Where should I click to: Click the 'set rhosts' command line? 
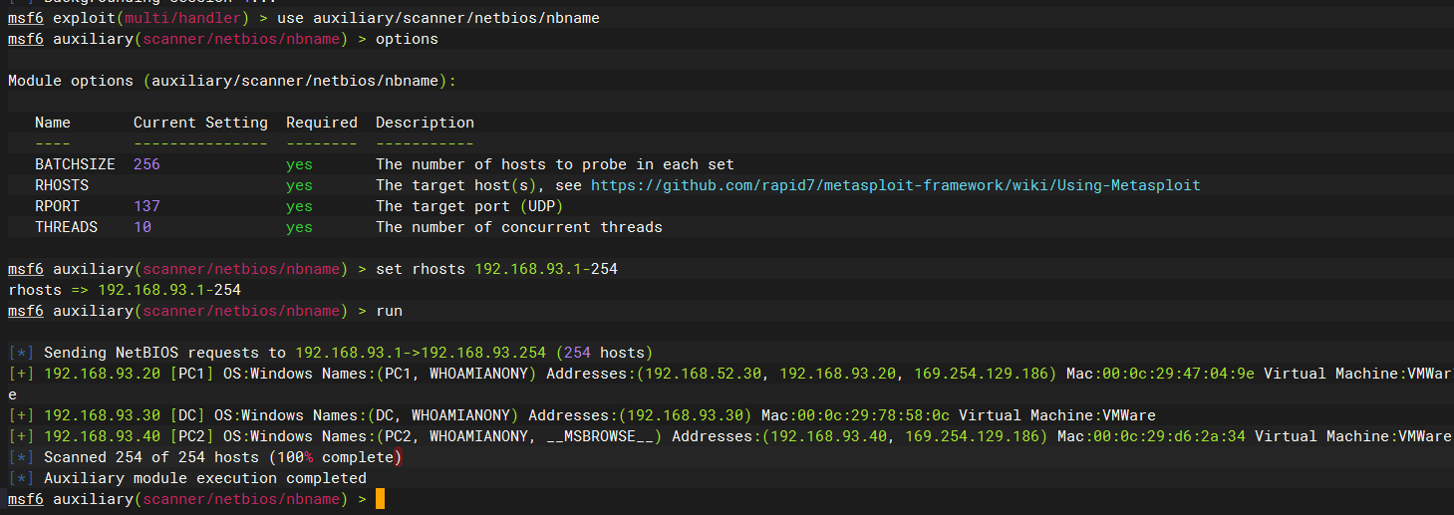tap(496, 269)
